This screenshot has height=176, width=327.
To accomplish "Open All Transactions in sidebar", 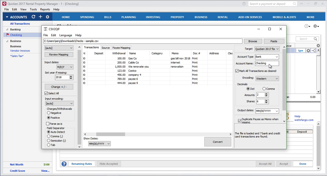I will pos(20,24).
